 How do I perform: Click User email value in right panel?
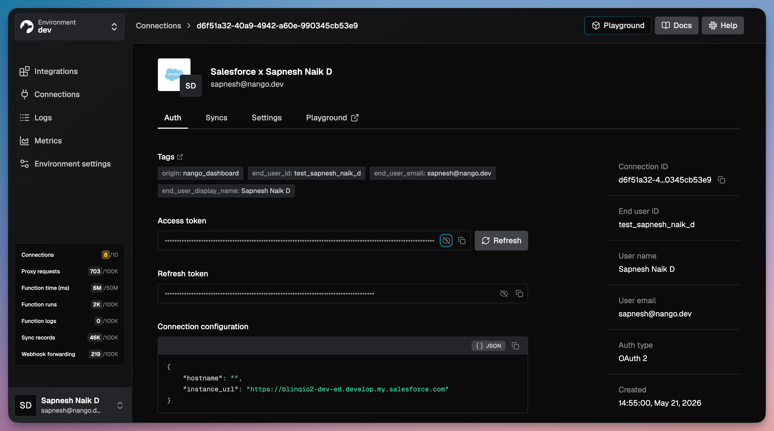[x=655, y=314]
